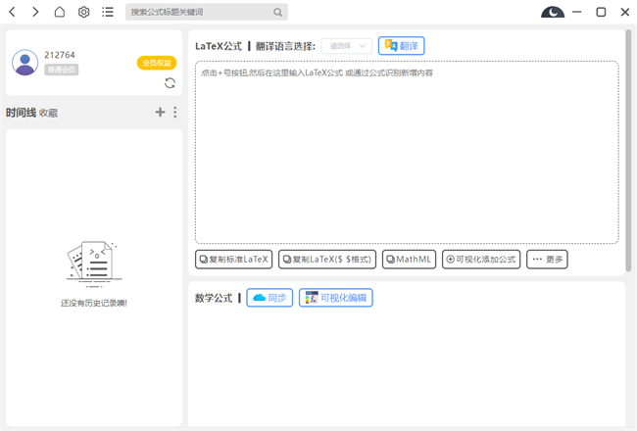Expand the 更多 options button
This screenshot has width=637, height=431.
547,260
